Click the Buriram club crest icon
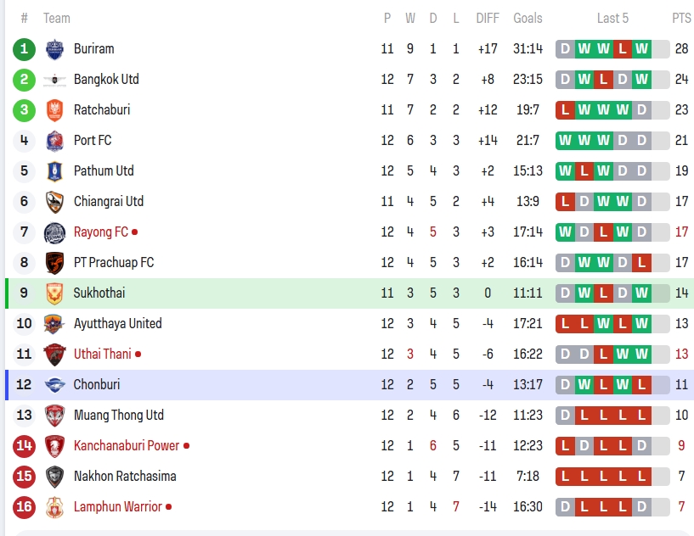This screenshot has height=536, width=694. coord(54,49)
